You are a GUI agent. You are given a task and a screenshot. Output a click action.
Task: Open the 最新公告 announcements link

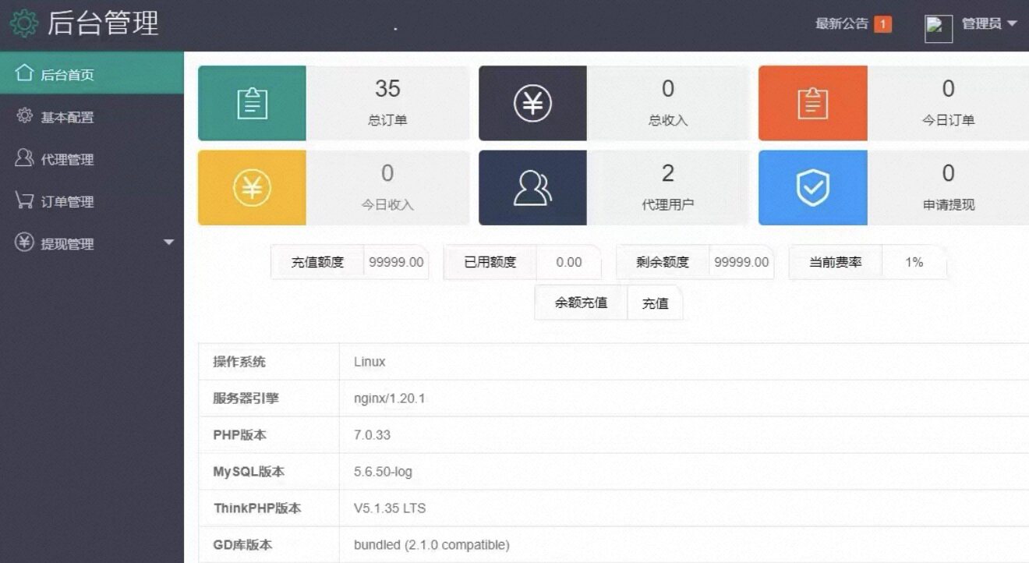[838, 24]
